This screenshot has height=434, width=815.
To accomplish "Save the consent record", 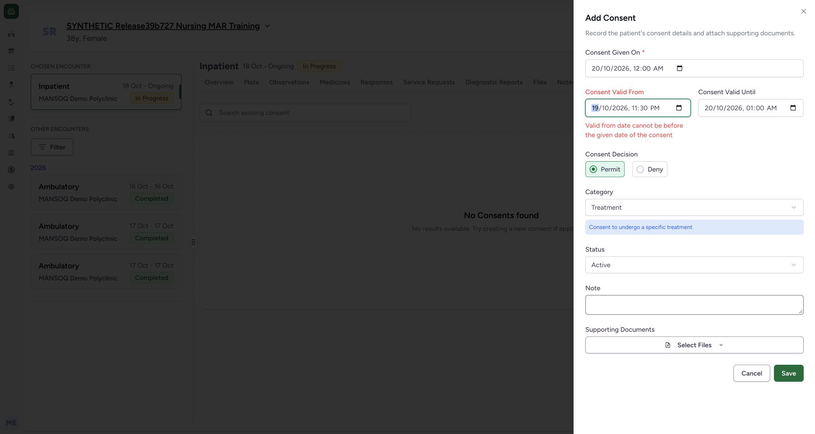I will pyautogui.click(x=789, y=373).
